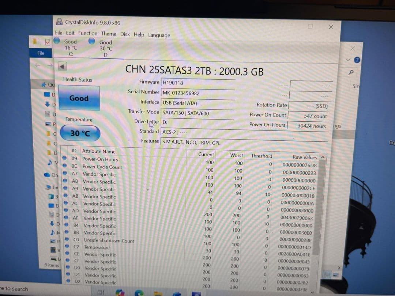Click the Good health status button
Image resolution: width=395 pixels, height=296 pixels.
pyautogui.click(x=79, y=98)
